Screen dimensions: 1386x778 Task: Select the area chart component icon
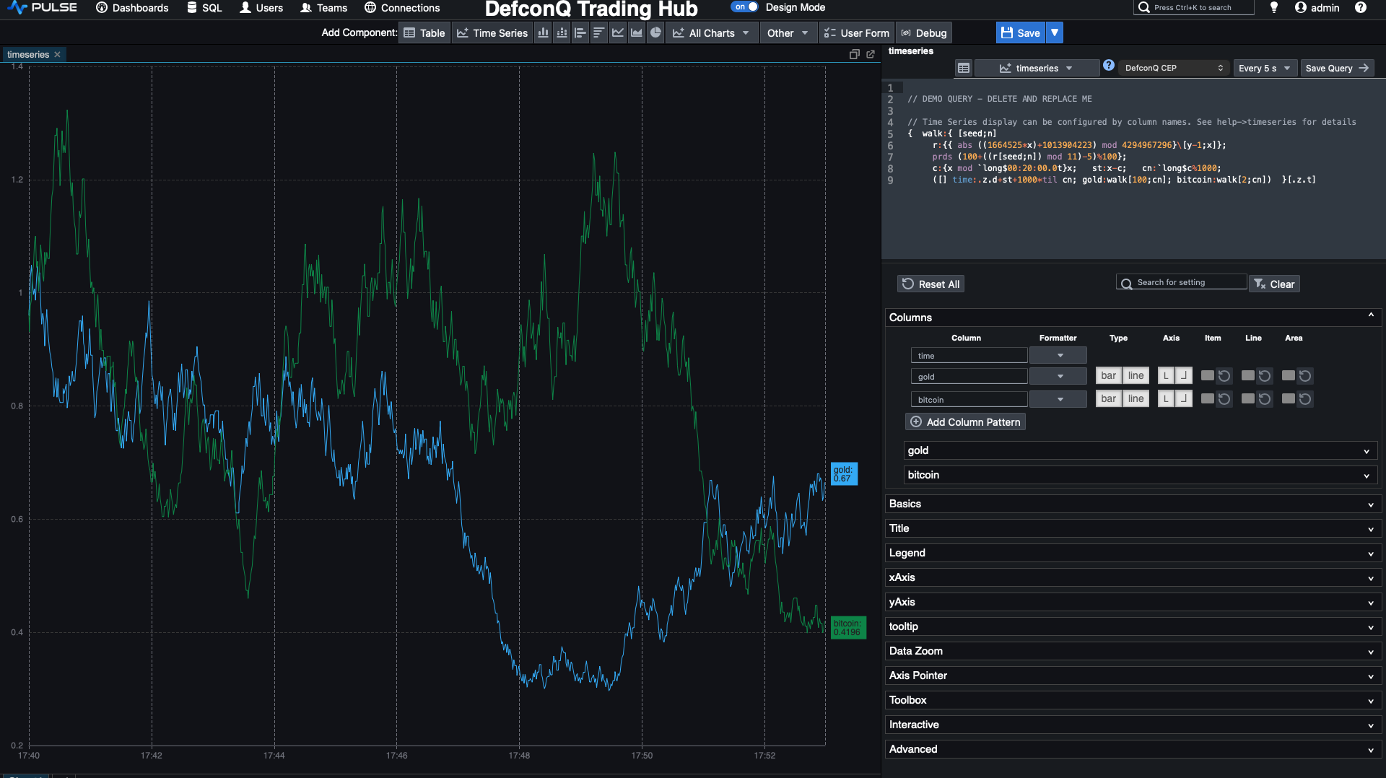point(636,32)
